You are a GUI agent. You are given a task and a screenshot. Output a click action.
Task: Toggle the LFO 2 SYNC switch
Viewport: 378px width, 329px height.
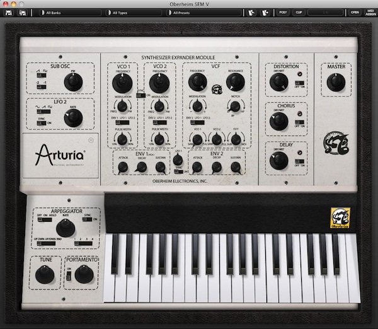tap(42, 123)
